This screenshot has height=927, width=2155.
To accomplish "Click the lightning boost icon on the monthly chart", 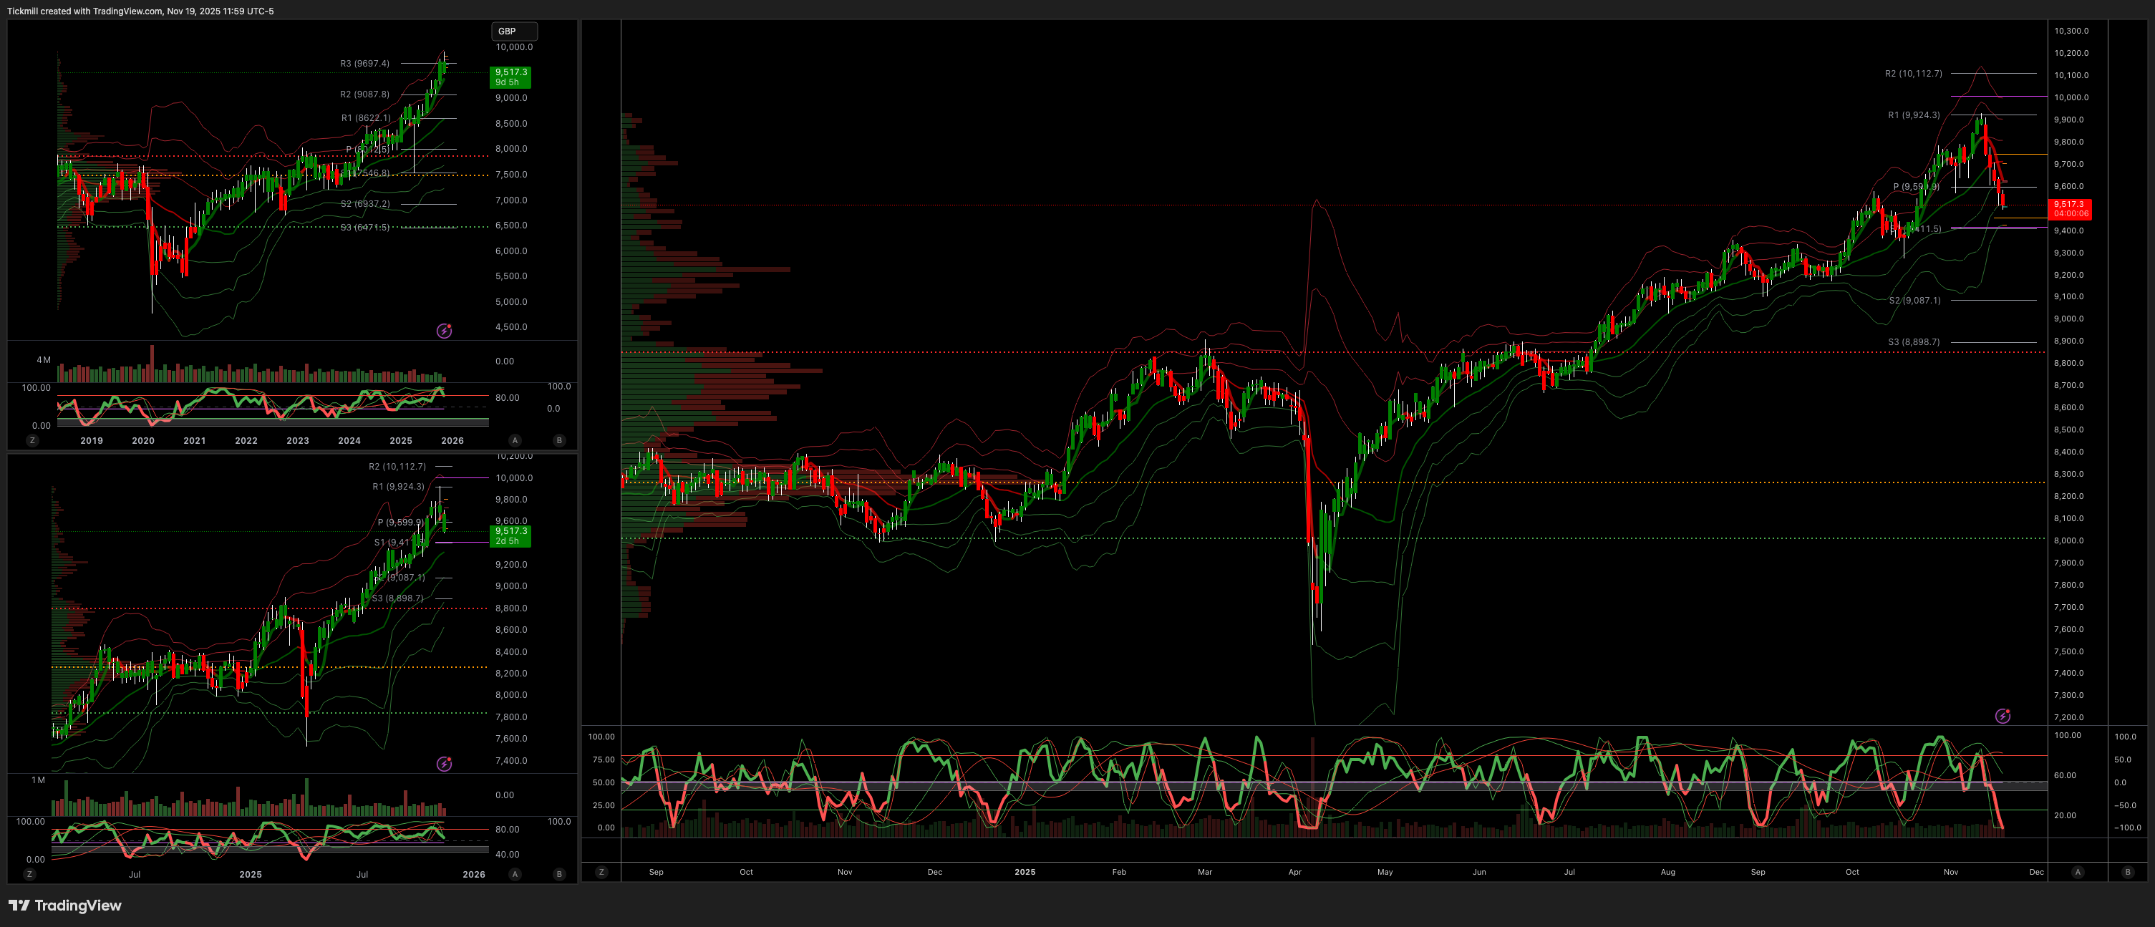I will (444, 331).
